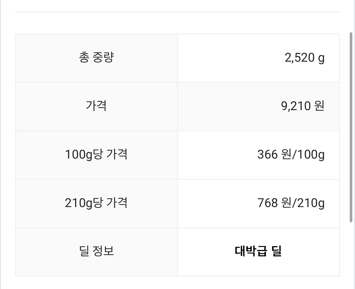This screenshot has width=355, height=289.
Task: Click the 768 number in 210g row
Action: pyautogui.click(x=268, y=203)
